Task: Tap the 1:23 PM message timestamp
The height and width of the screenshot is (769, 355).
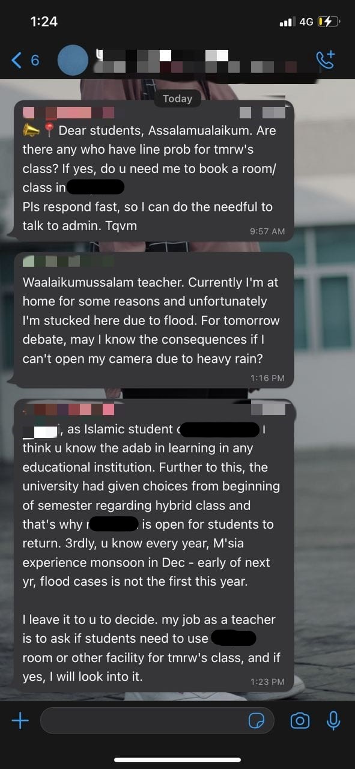Action: coord(267,681)
